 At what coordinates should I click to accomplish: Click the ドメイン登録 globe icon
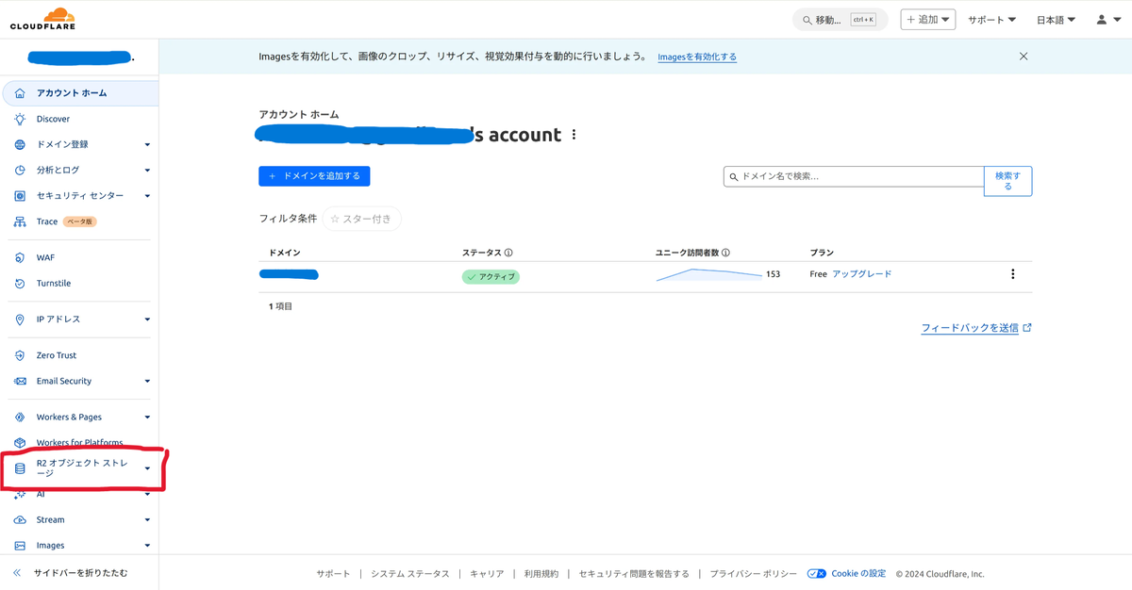20,144
